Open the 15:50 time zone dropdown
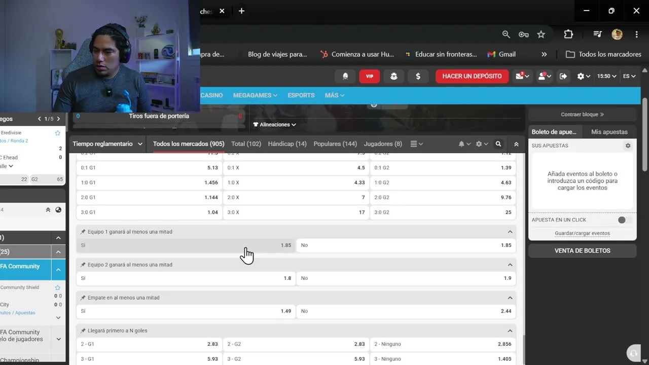This screenshot has height=365, width=649. [606, 76]
